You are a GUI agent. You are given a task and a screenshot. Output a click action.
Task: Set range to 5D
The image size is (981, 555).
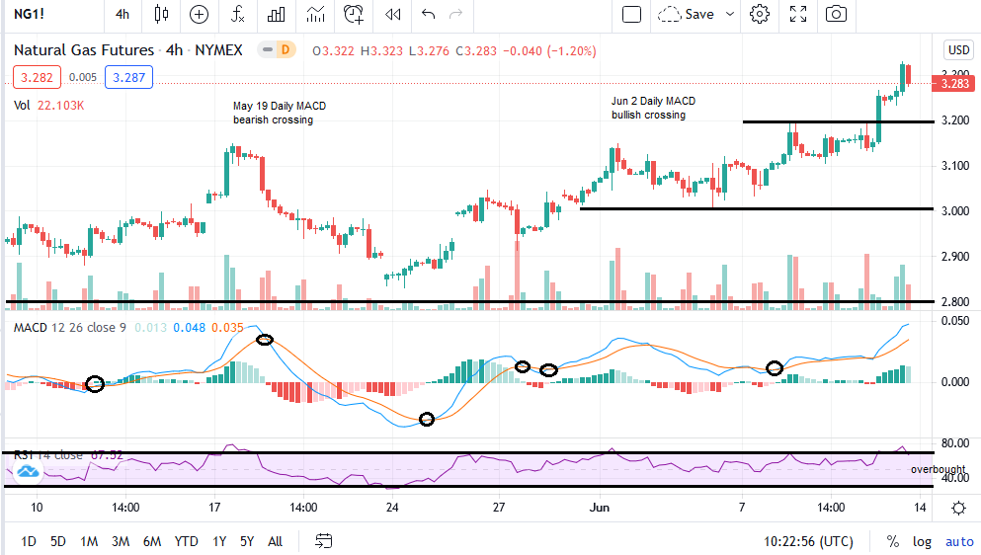point(58,541)
